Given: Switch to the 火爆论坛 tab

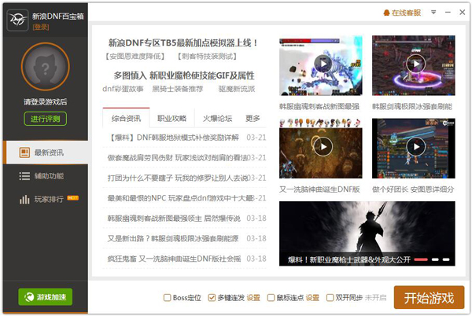Looking at the screenshot, I should coord(217,119).
